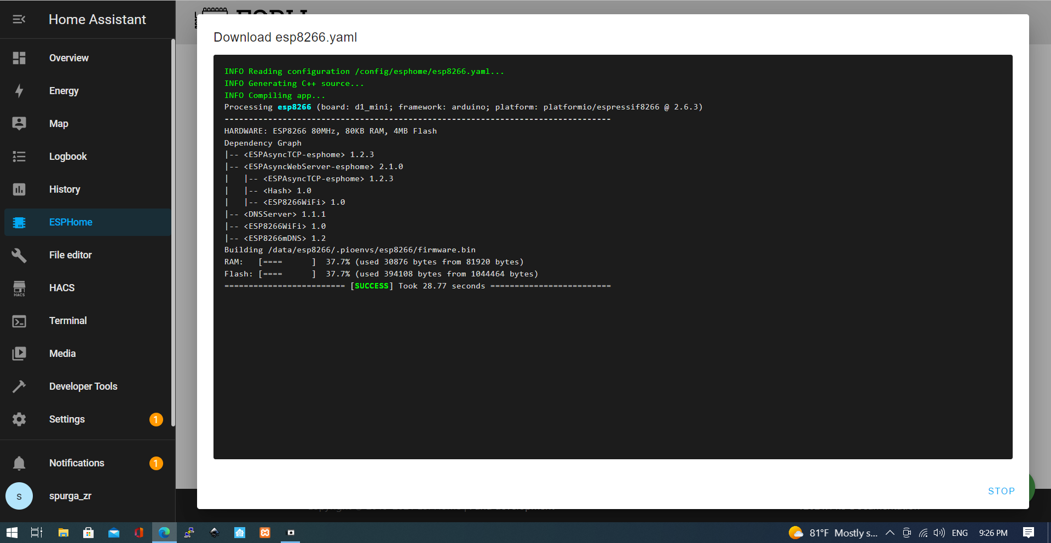Open the Energy panel
The height and width of the screenshot is (543, 1051).
click(x=88, y=91)
